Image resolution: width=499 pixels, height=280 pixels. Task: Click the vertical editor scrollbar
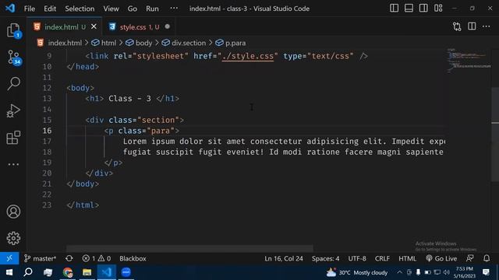495,134
